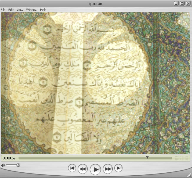Open the Help menu
192x178 pixels.
coord(43,10)
